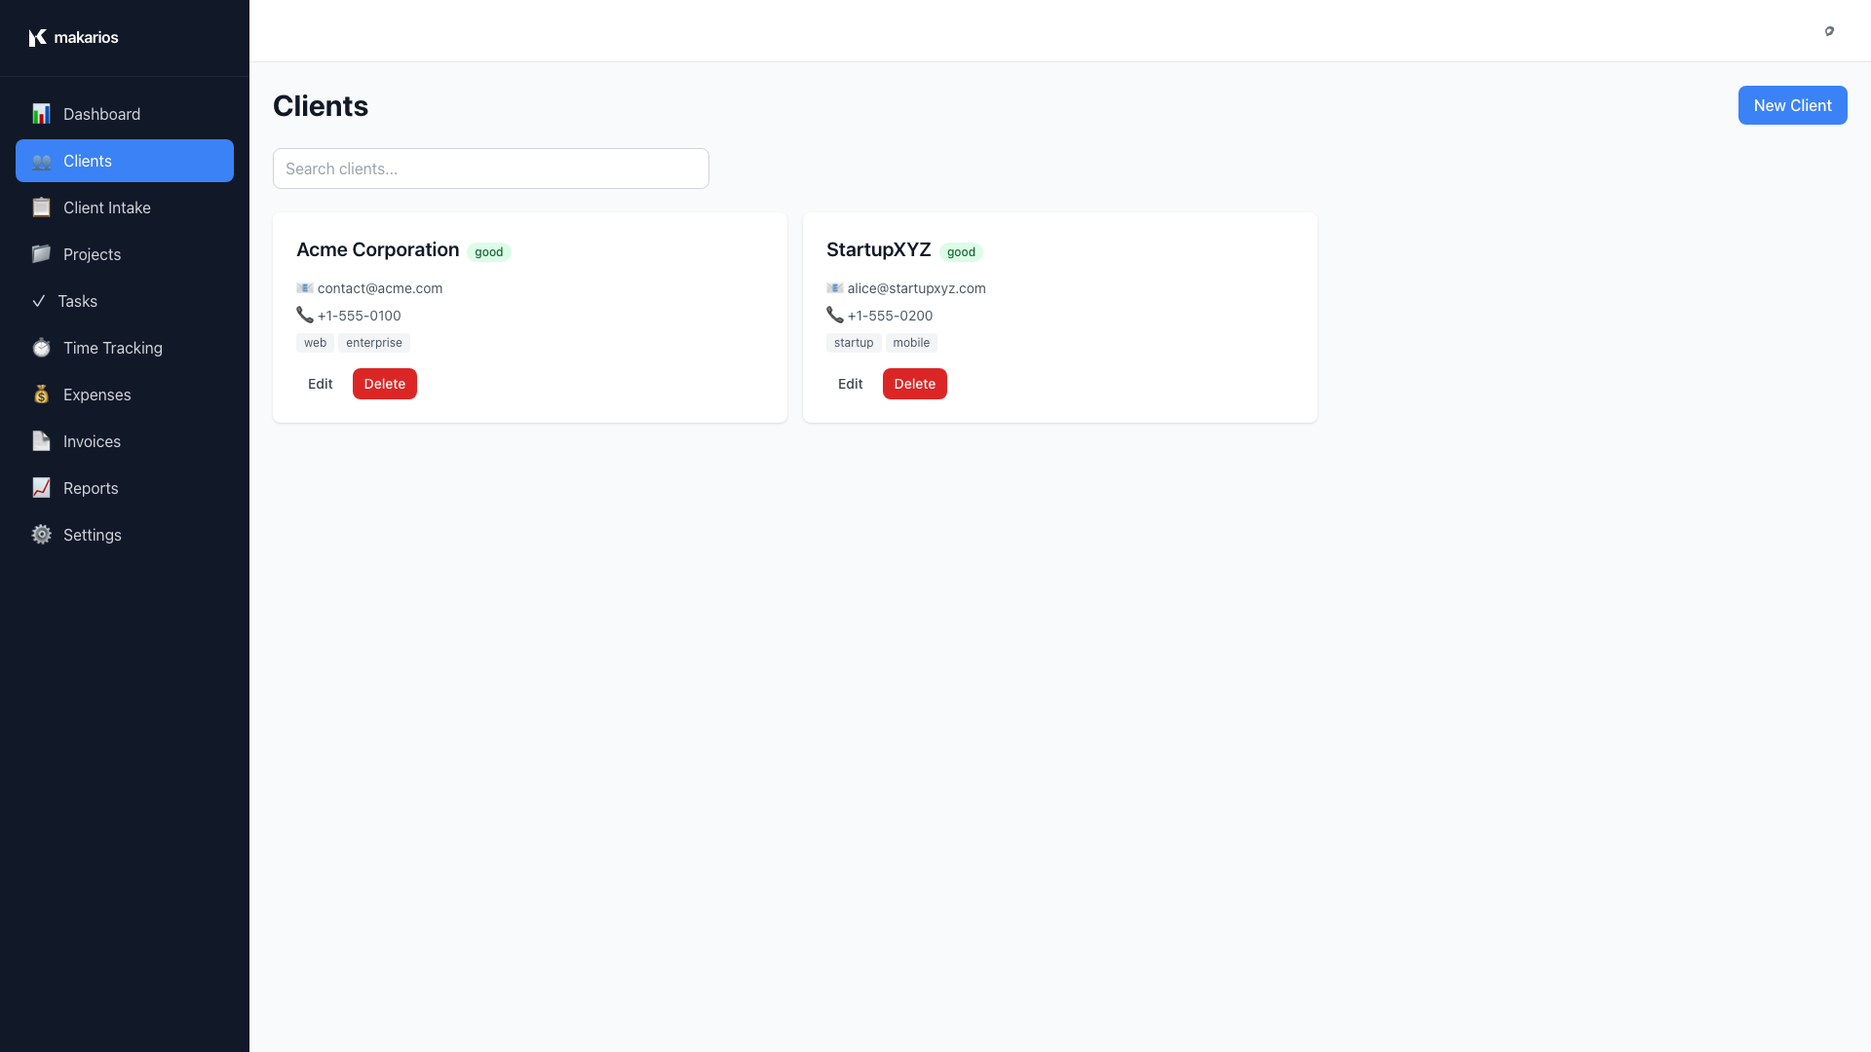Open Settings with the gear icon

click(x=41, y=535)
